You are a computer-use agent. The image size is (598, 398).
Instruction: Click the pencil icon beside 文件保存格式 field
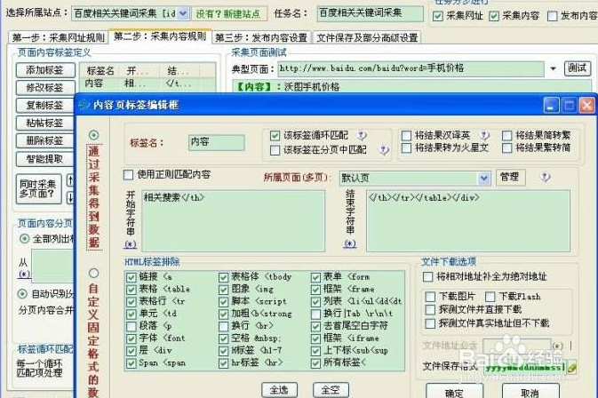(571, 368)
